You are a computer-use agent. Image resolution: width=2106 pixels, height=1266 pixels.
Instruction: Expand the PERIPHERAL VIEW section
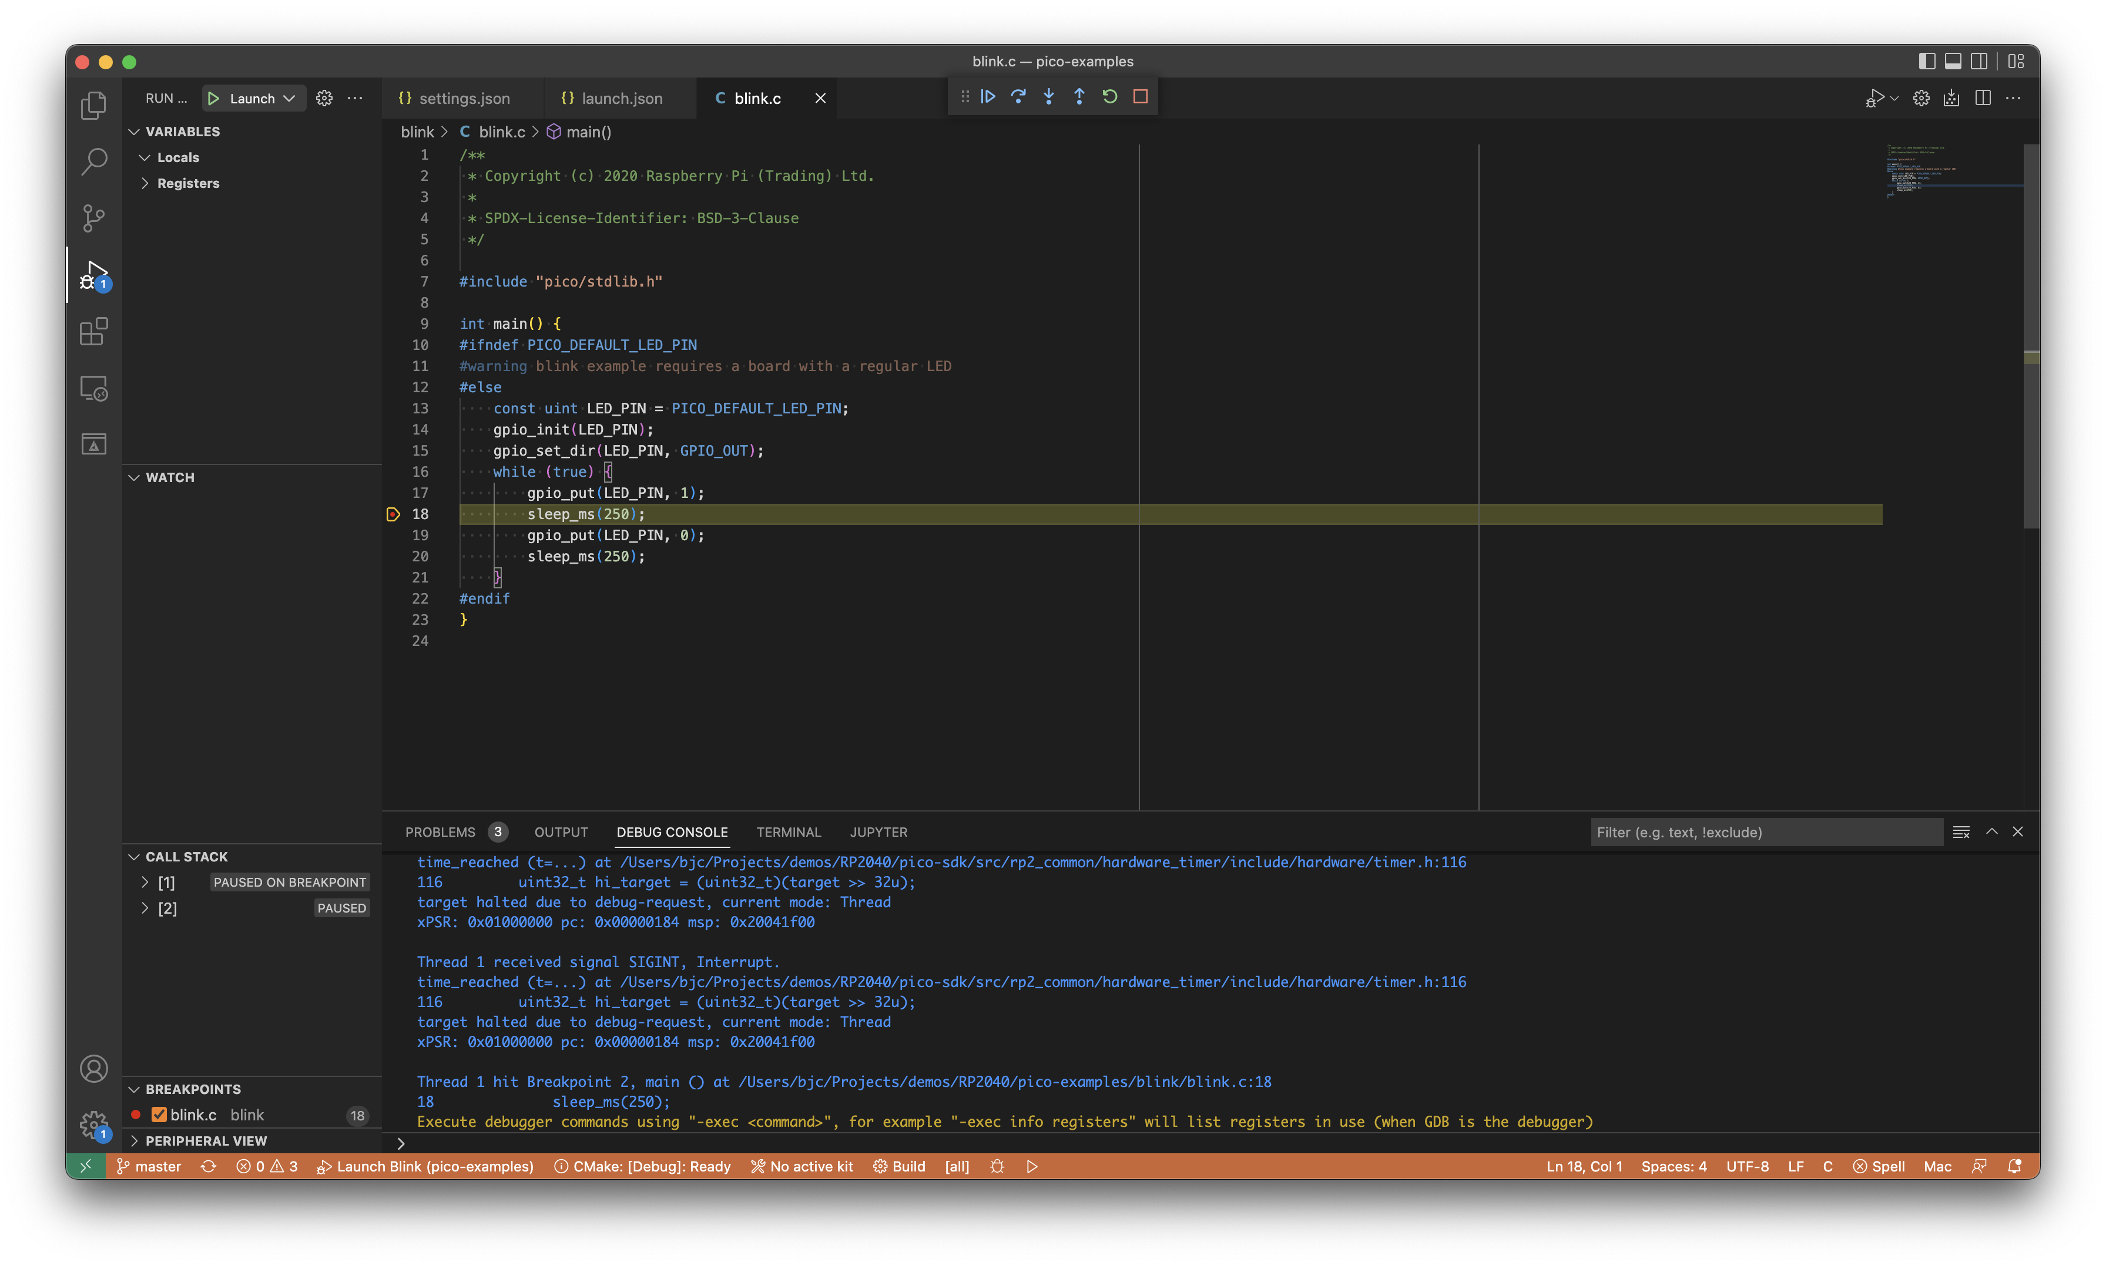point(134,1140)
